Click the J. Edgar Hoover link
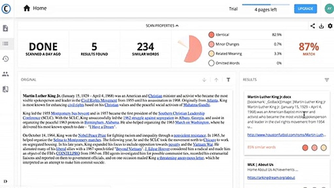 point(158,149)
